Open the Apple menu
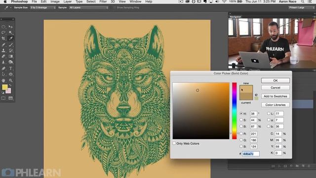Image resolution: width=316 pixels, height=178 pixels. pyautogui.click(x=5, y=1)
